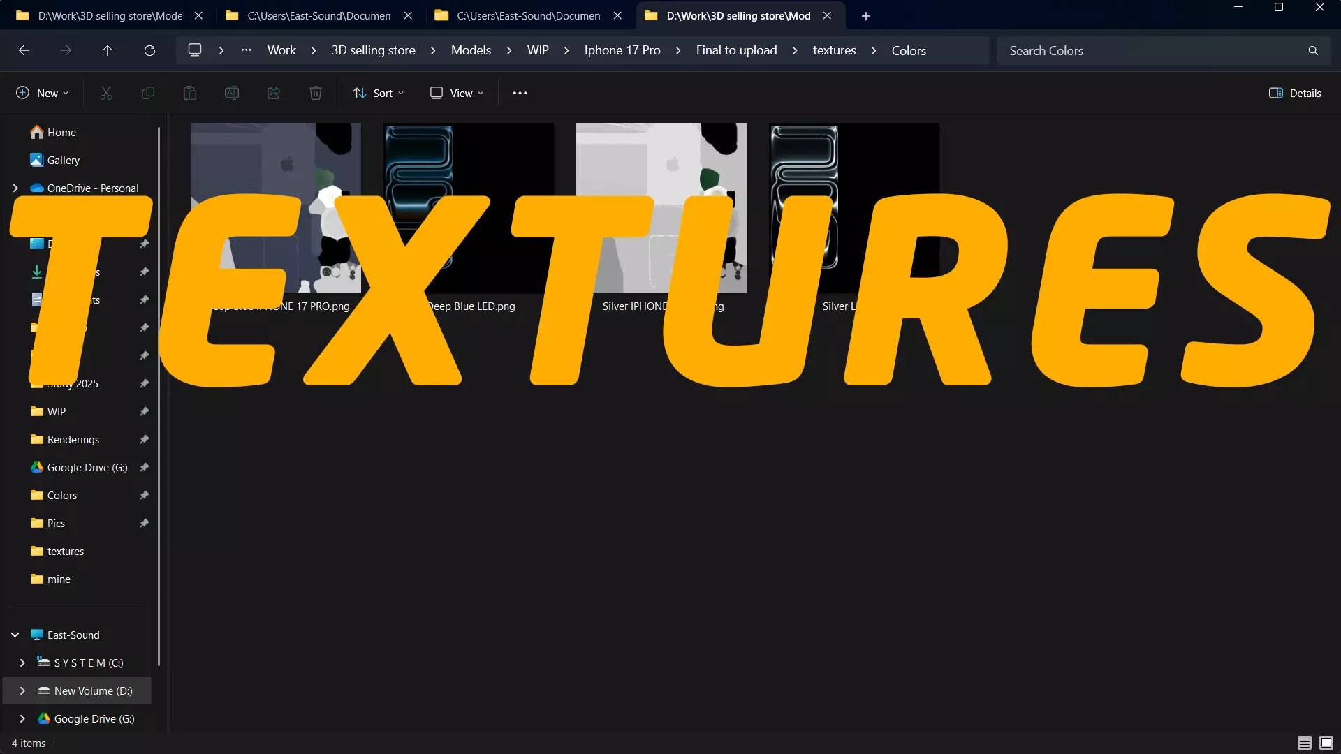Click the Cut scissors icon
This screenshot has width=1341, height=754.
click(106, 93)
